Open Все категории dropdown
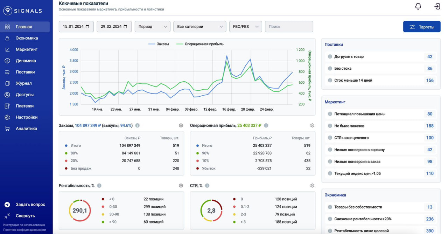This screenshot has height=234, width=448. tap(199, 27)
